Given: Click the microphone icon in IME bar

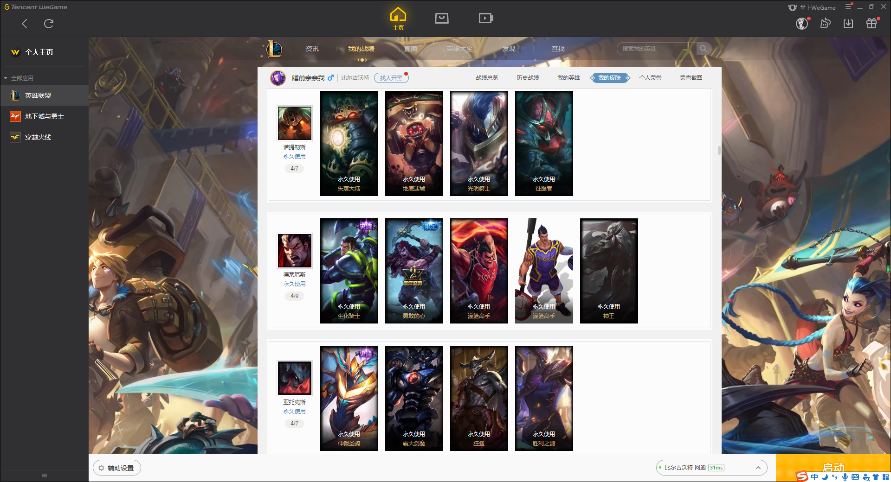Looking at the screenshot, I should pyautogui.click(x=845, y=477).
